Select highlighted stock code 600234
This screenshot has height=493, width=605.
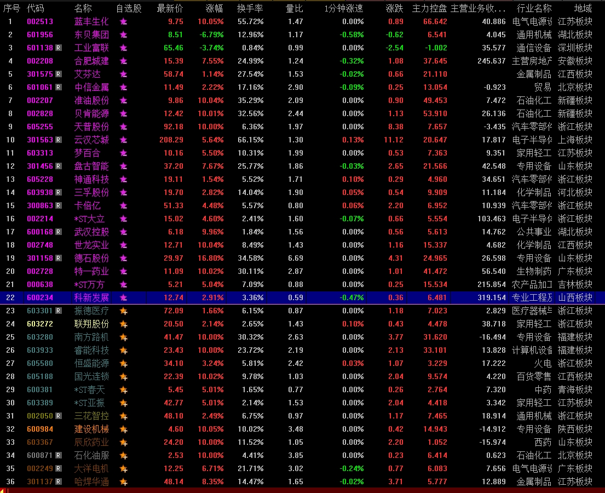[40, 297]
